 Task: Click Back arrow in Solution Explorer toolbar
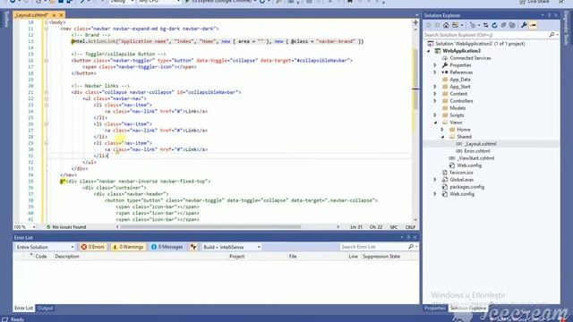coord(428,25)
